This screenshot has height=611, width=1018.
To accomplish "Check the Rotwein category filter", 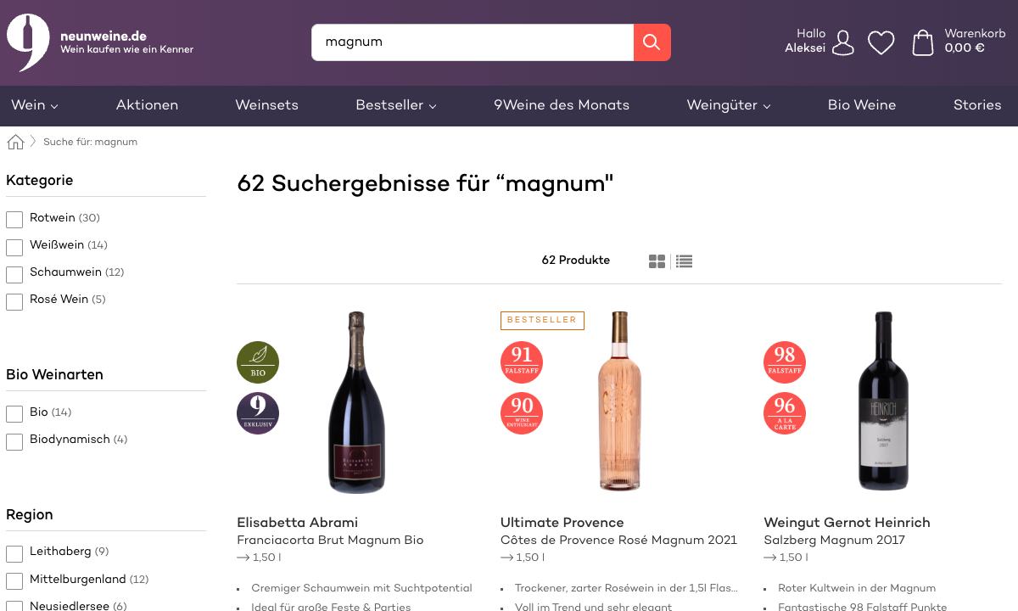I will click(x=14, y=220).
